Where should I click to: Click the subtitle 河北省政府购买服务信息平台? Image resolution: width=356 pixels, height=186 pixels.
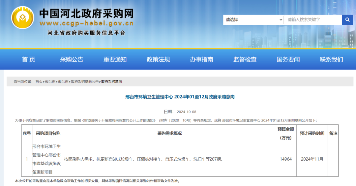86,33
